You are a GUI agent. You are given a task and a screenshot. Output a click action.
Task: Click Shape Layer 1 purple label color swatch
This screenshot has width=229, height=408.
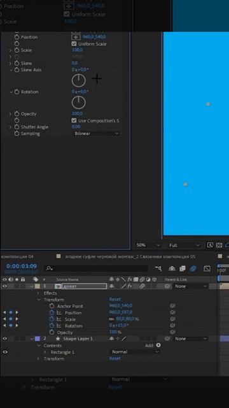click(x=37, y=339)
